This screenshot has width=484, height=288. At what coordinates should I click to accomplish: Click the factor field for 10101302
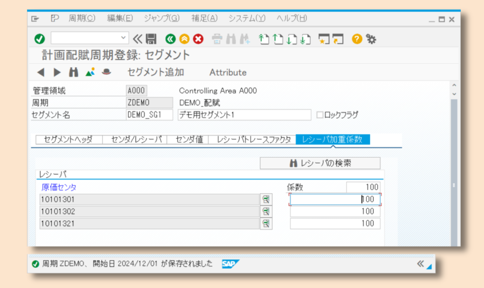[x=335, y=212]
